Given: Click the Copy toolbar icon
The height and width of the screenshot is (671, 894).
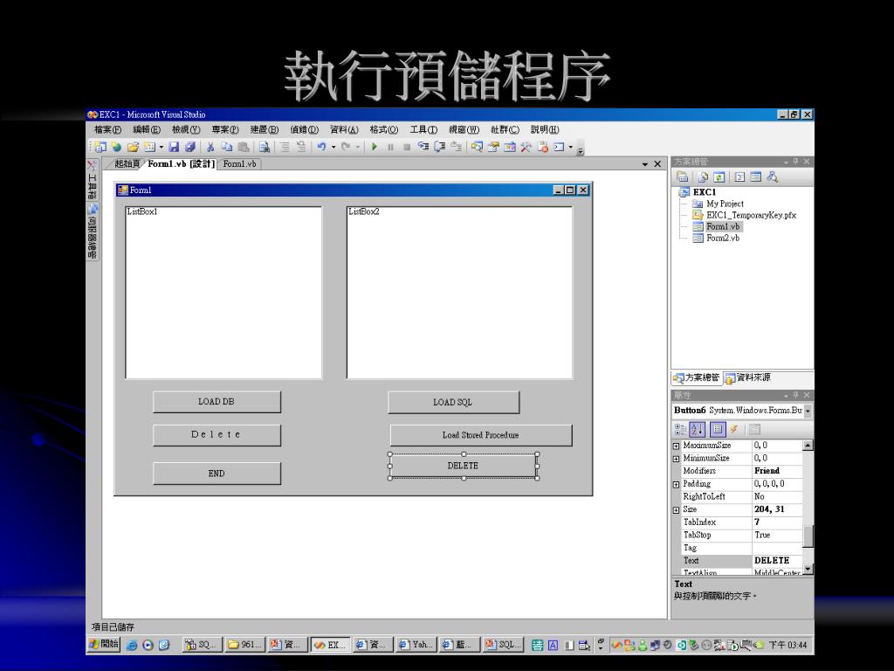Looking at the screenshot, I should [x=226, y=147].
